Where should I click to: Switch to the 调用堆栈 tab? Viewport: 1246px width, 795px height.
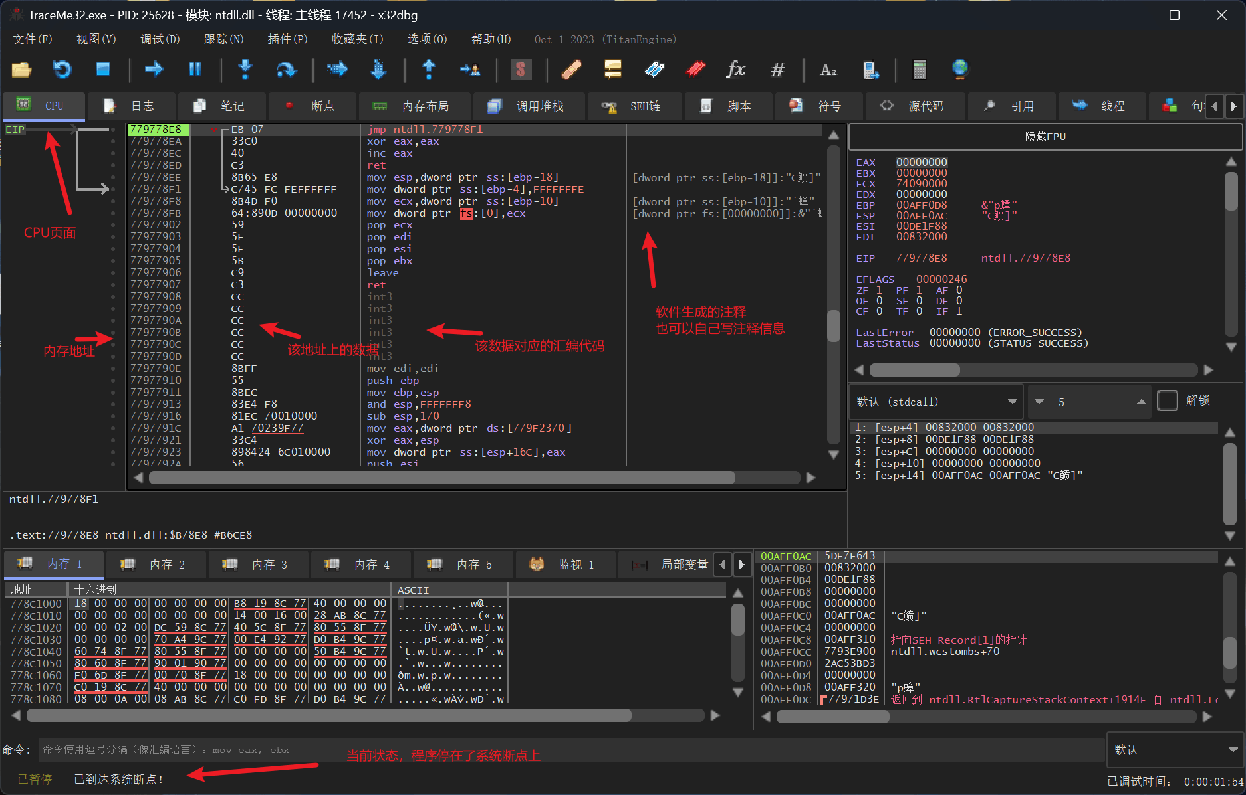[x=529, y=106]
